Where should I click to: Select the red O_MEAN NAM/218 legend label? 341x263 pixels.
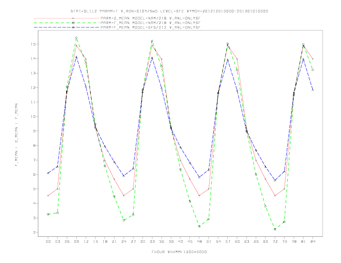pos(150,18)
